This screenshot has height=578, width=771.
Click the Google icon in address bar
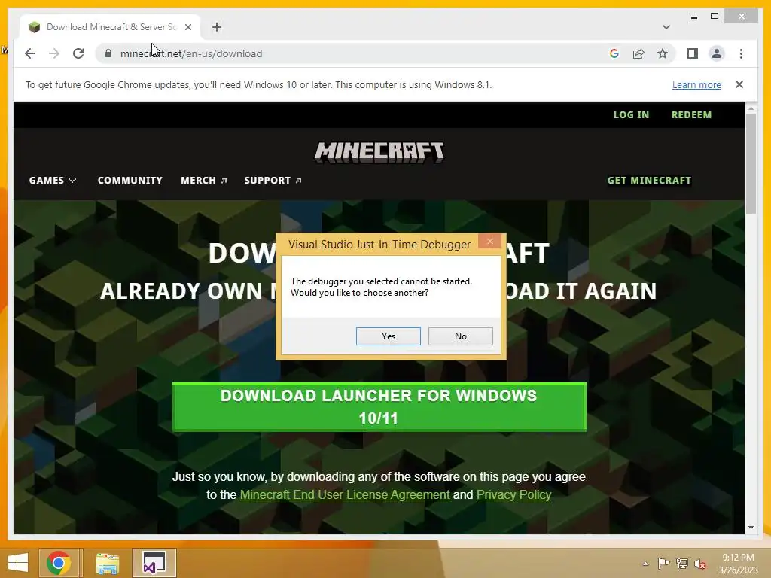click(614, 53)
